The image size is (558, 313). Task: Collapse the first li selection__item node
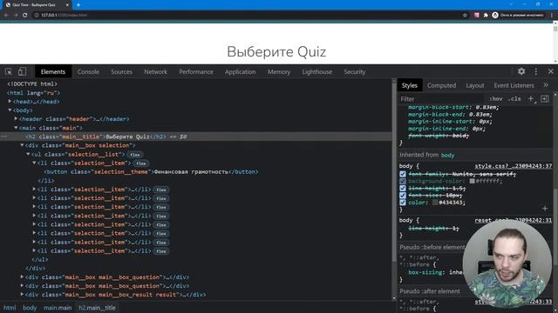[34, 163]
